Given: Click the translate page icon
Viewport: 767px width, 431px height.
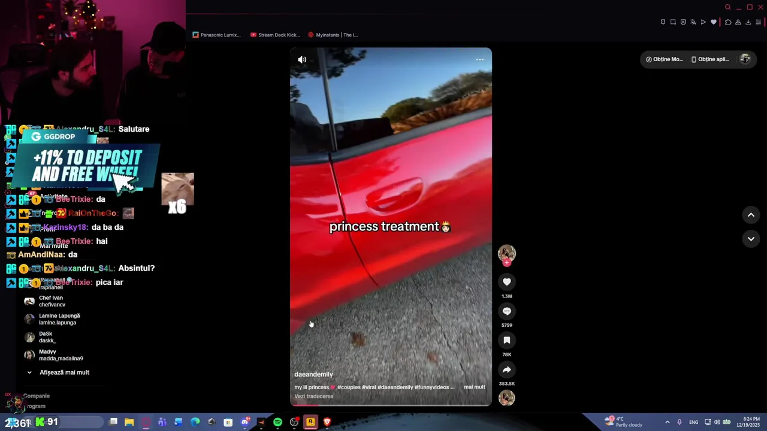Looking at the screenshot, I should tap(693, 22).
